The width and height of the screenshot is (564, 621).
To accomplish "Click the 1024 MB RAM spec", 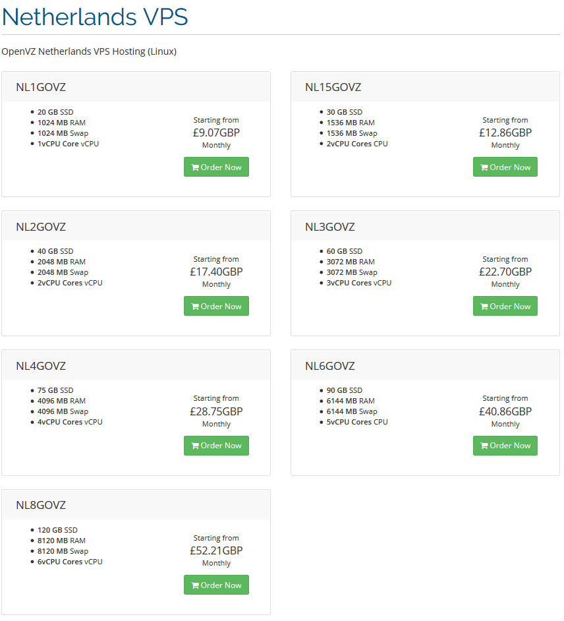I will point(61,123).
